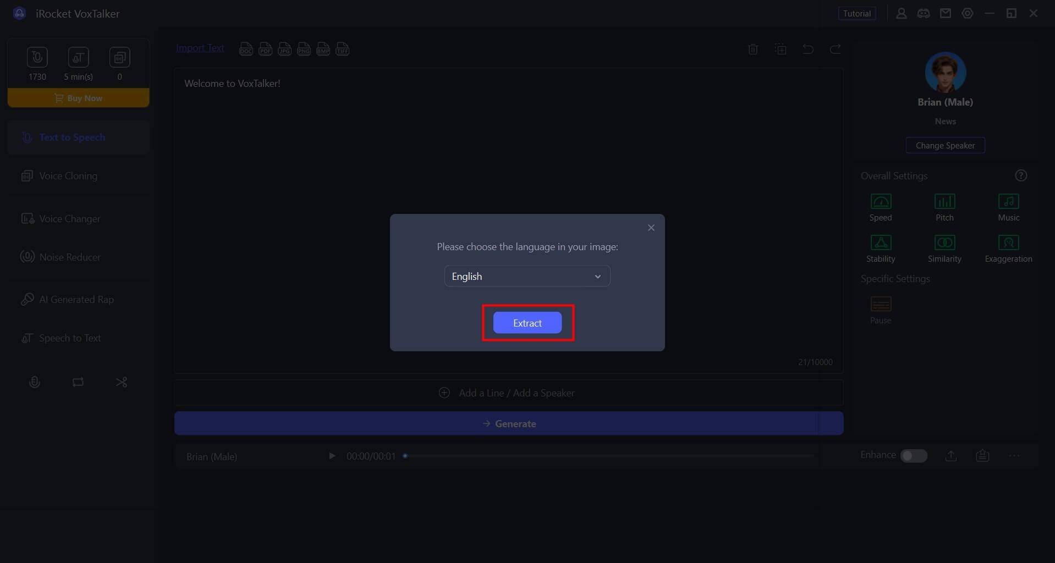Click the Change Speaker button
This screenshot has height=563, width=1055.
point(945,145)
